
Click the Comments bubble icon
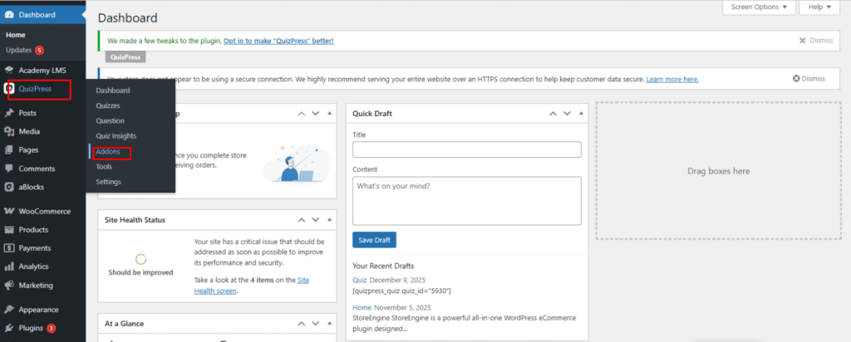[x=9, y=169]
